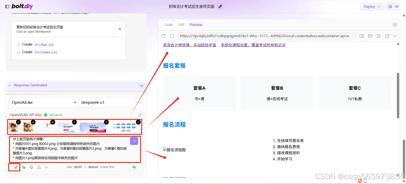Select the 套餐B card
406x184 pixels.
277,93
